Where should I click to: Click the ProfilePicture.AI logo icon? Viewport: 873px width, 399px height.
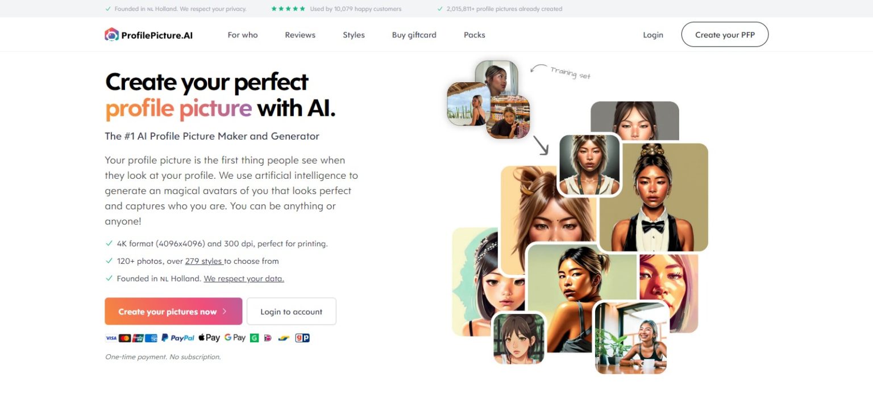coord(111,35)
